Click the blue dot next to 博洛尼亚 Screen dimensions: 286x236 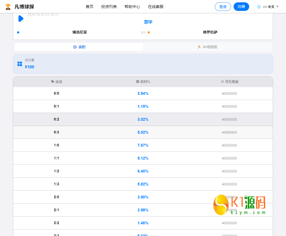coord(18,32)
